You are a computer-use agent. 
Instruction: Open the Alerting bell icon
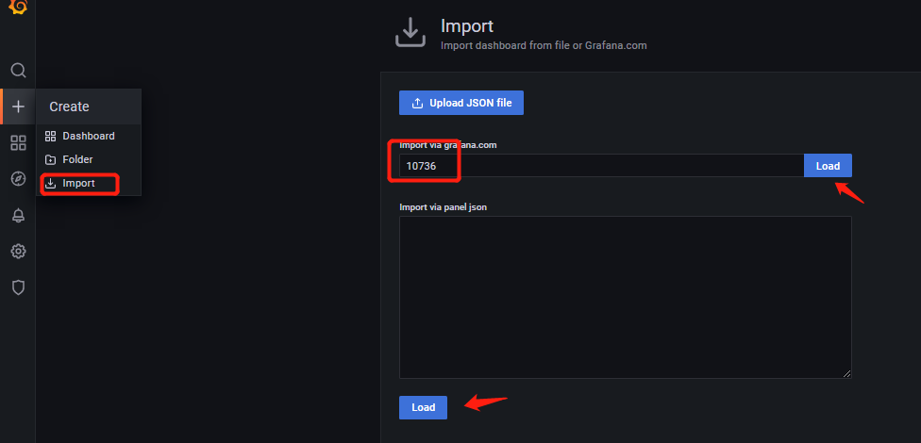(18, 215)
